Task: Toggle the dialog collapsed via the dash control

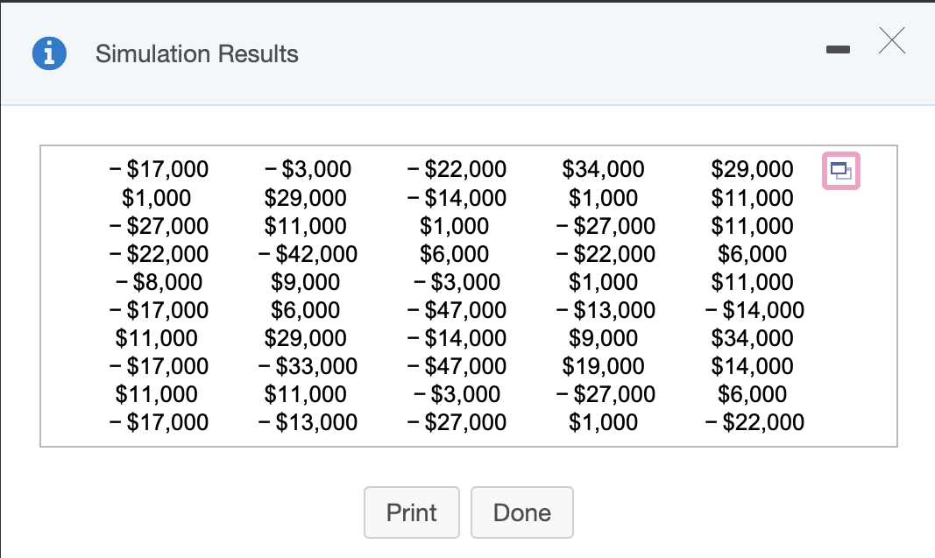Action: click(x=838, y=50)
